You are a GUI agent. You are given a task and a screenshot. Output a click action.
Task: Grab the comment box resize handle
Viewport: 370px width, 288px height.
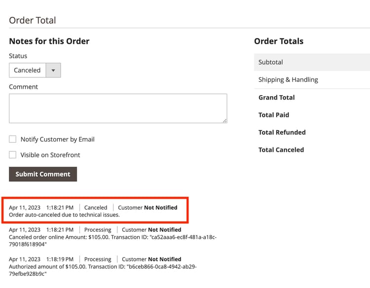[224, 120]
